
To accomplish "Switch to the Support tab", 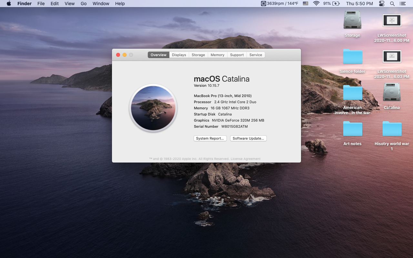I will (x=237, y=55).
